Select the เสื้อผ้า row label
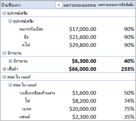 (x=13, y=69)
